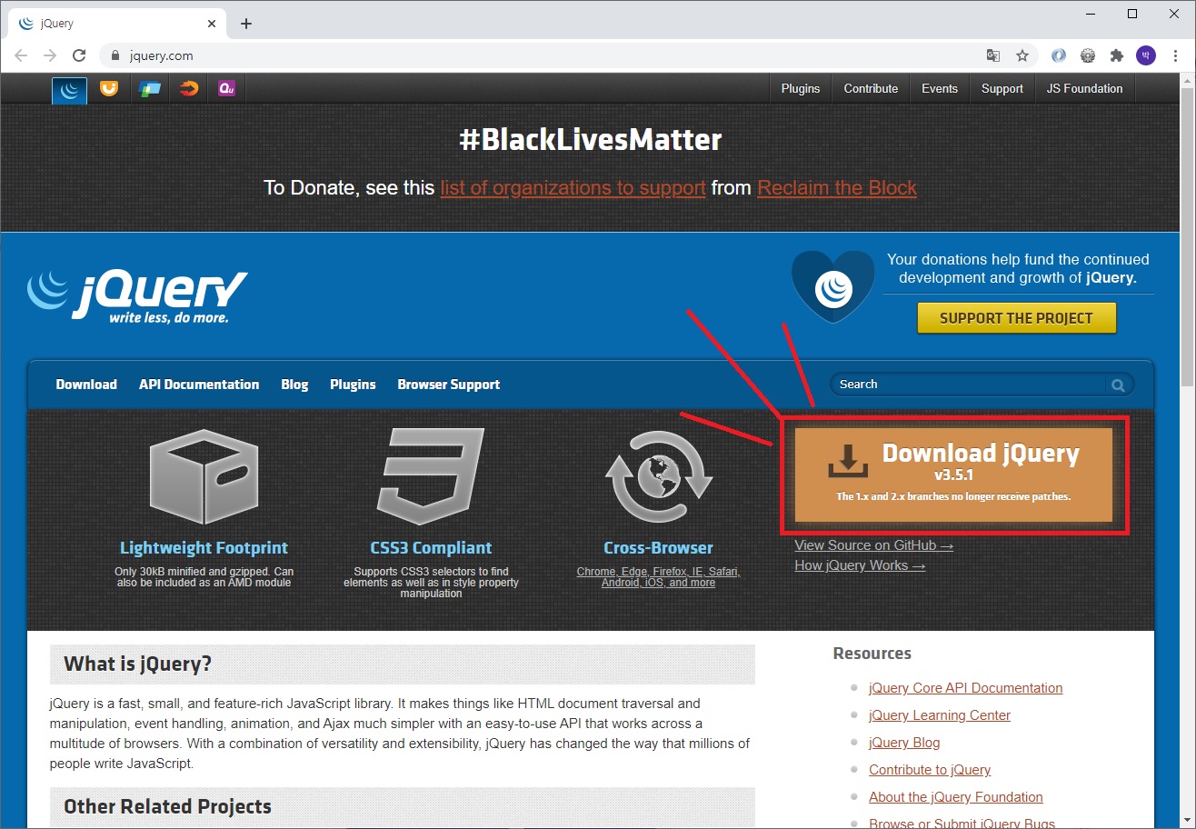Click the search magnifier icon
1196x829 pixels.
click(1118, 385)
